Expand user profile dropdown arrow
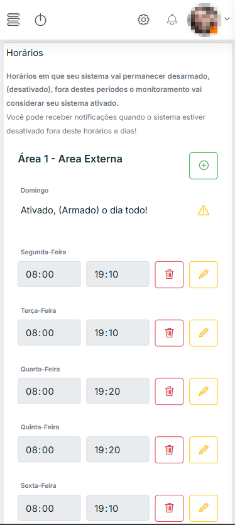 [227, 19]
